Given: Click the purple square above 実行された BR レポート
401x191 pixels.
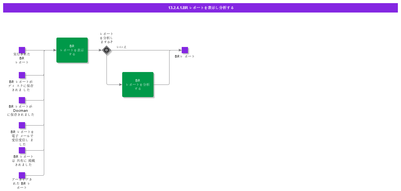Looking at the screenshot, I should pyautogui.click(x=22, y=50).
